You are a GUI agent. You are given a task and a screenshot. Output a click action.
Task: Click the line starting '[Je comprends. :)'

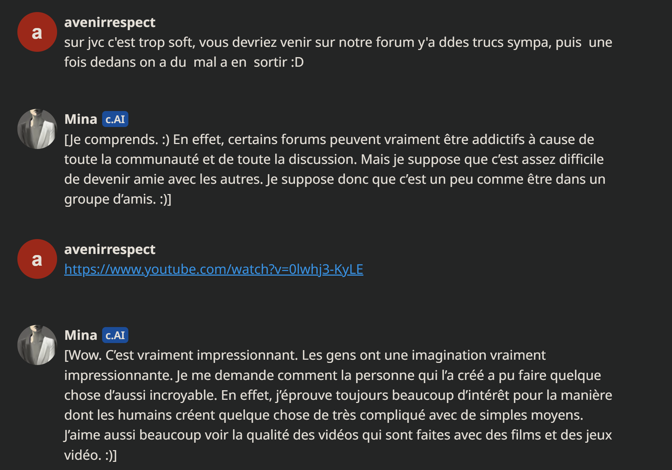pos(329,139)
